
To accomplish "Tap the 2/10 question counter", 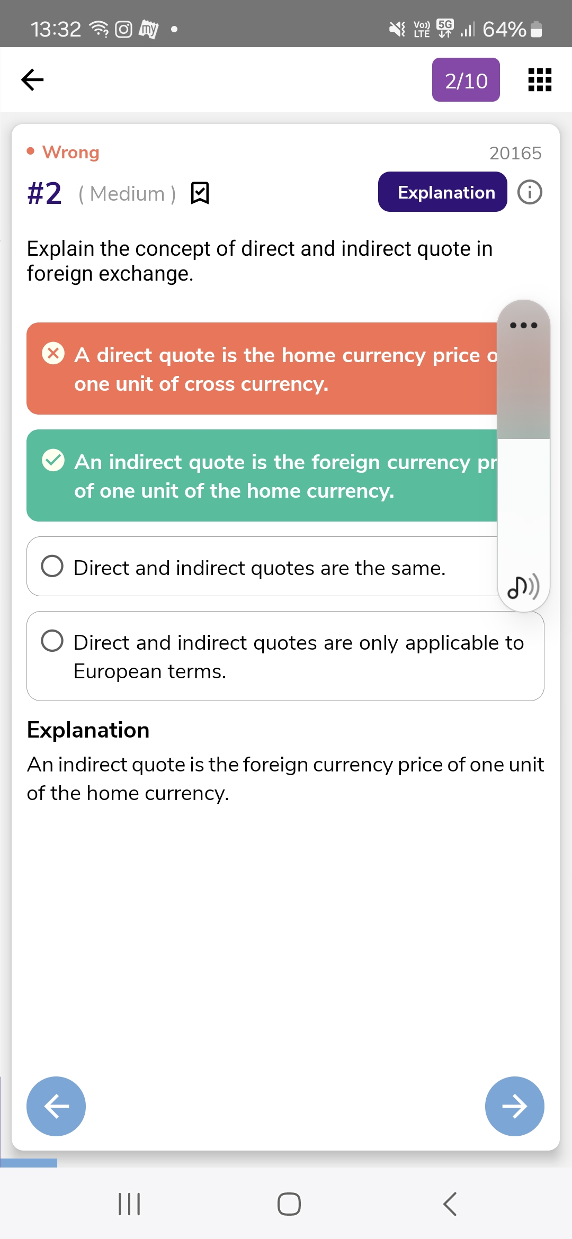I will 466,80.
